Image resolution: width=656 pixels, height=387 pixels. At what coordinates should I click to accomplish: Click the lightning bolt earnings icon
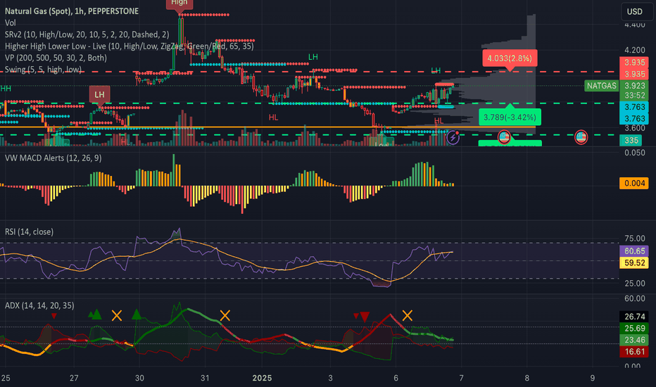453,137
